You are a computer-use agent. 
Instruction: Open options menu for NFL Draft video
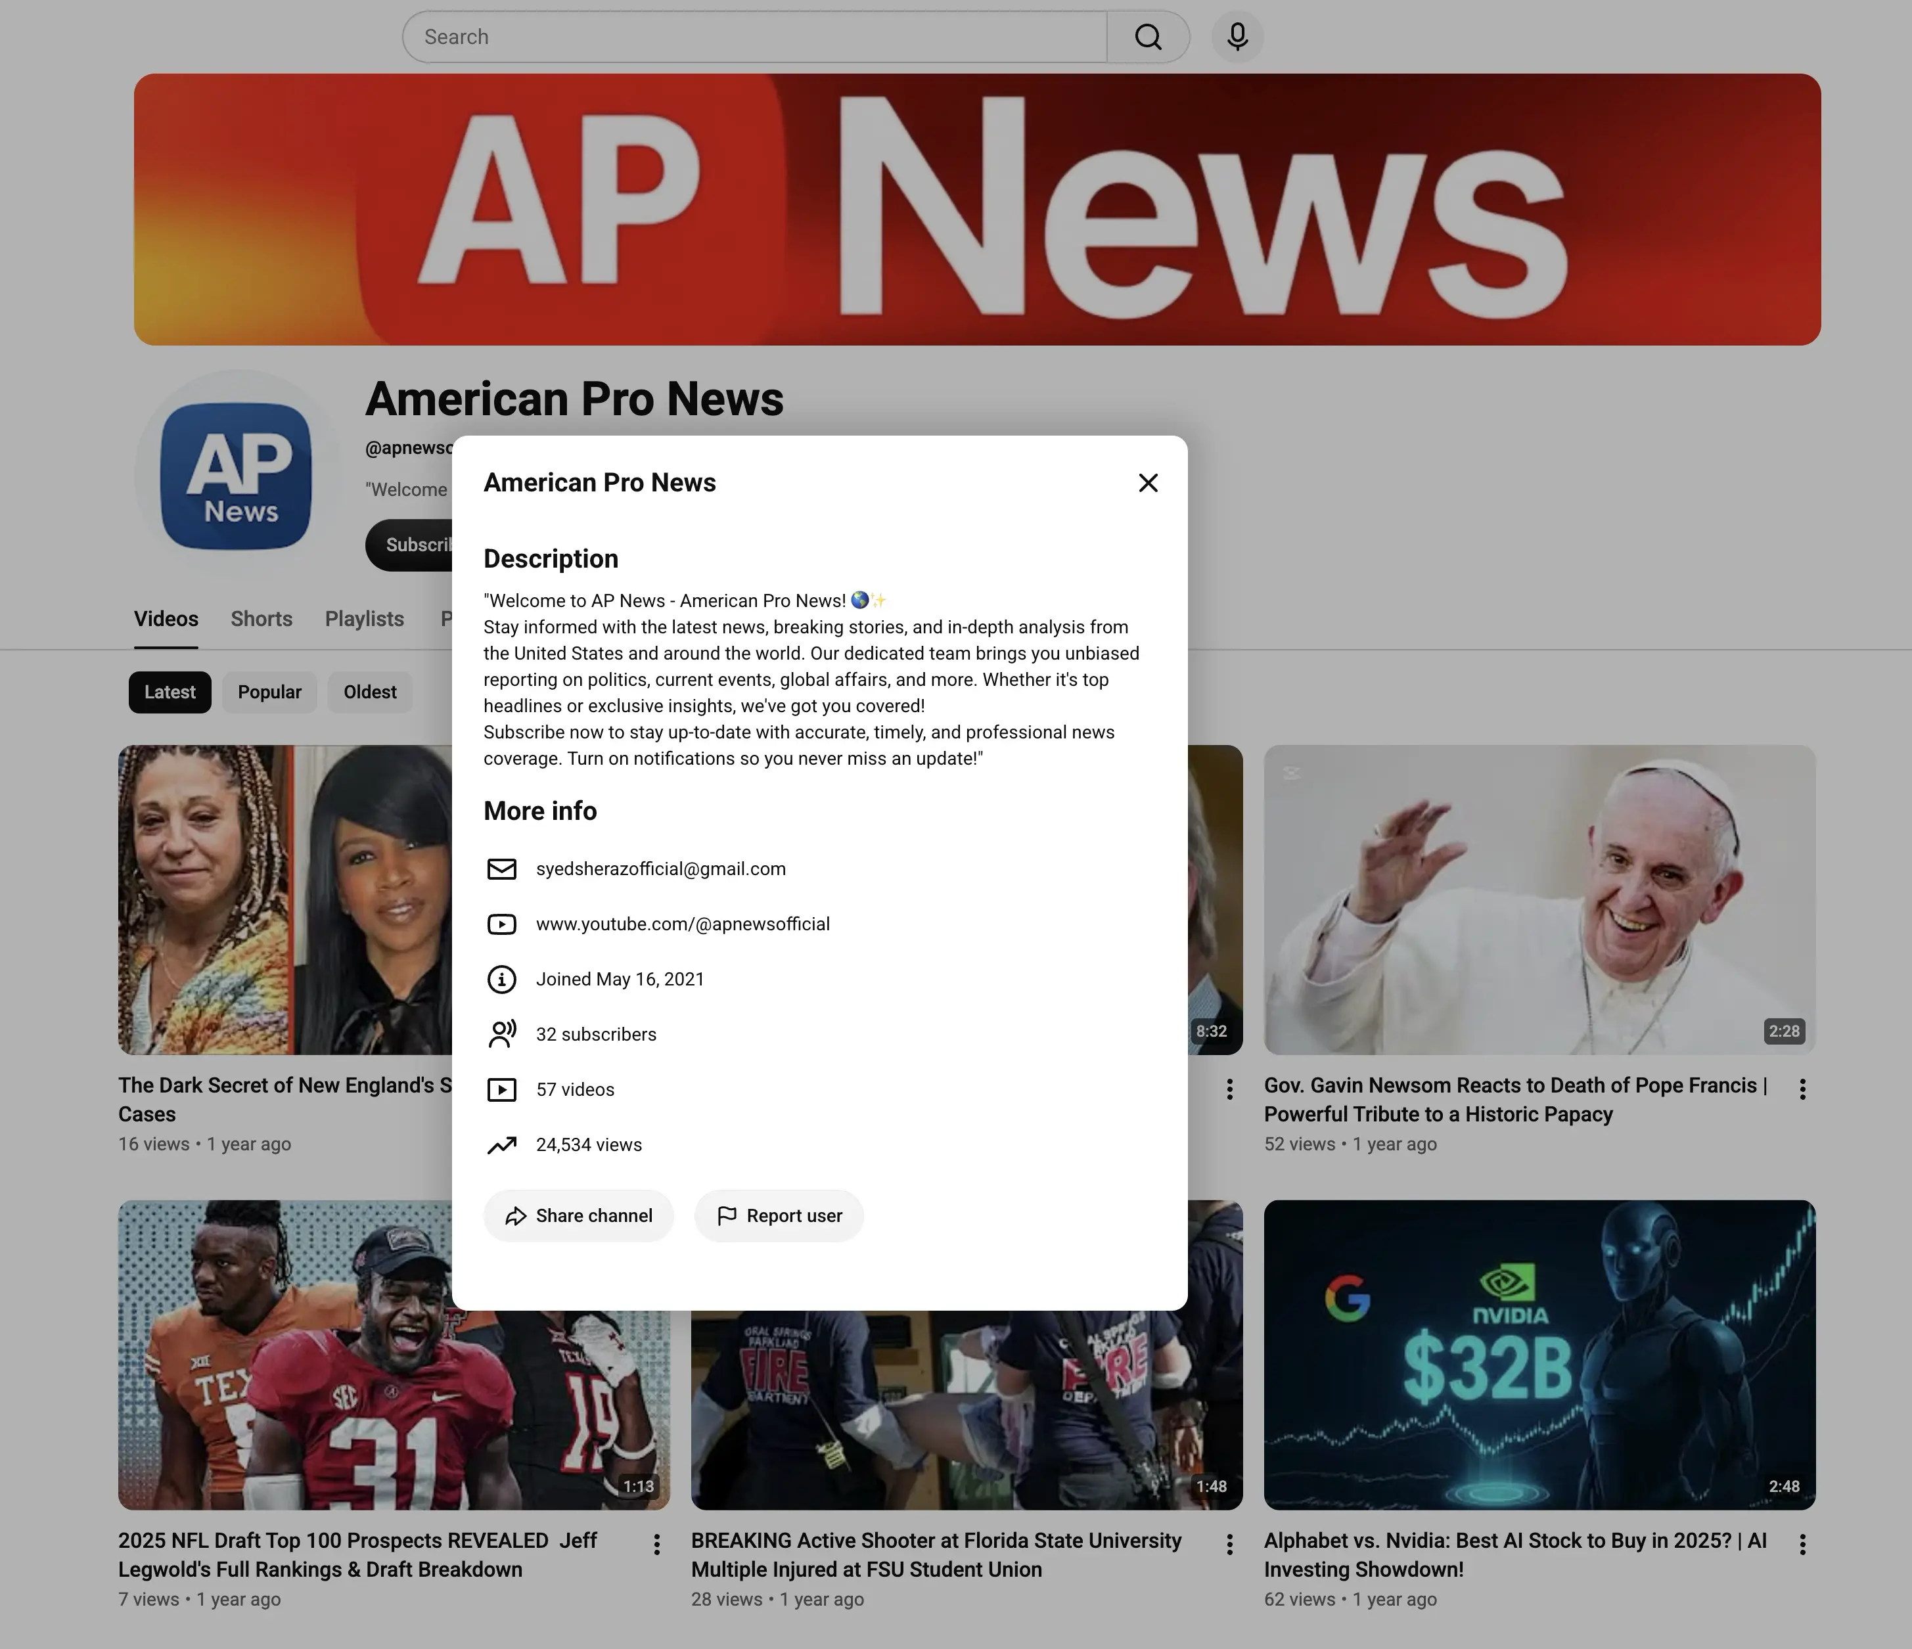pyautogui.click(x=656, y=1545)
